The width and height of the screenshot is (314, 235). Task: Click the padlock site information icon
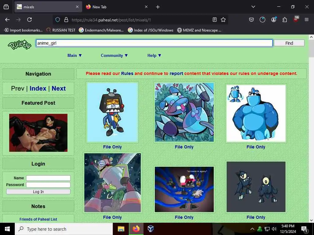point(66,20)
